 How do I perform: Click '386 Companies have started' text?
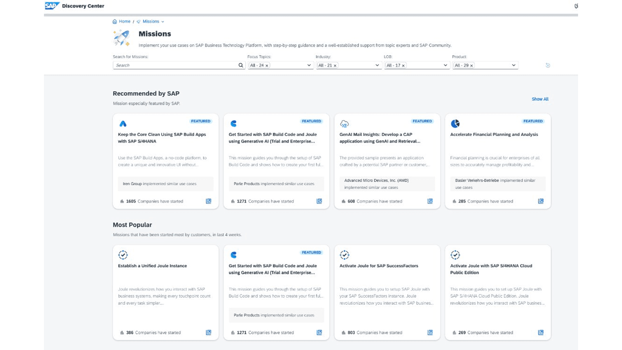[153, 333]
